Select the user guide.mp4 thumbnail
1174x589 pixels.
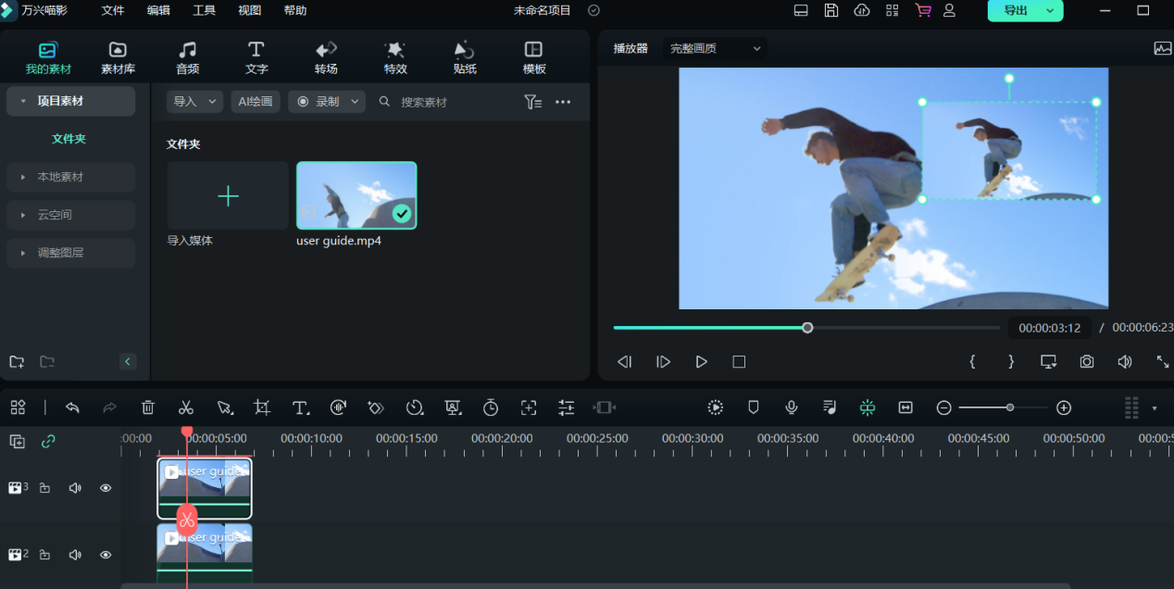coord(356,195)
